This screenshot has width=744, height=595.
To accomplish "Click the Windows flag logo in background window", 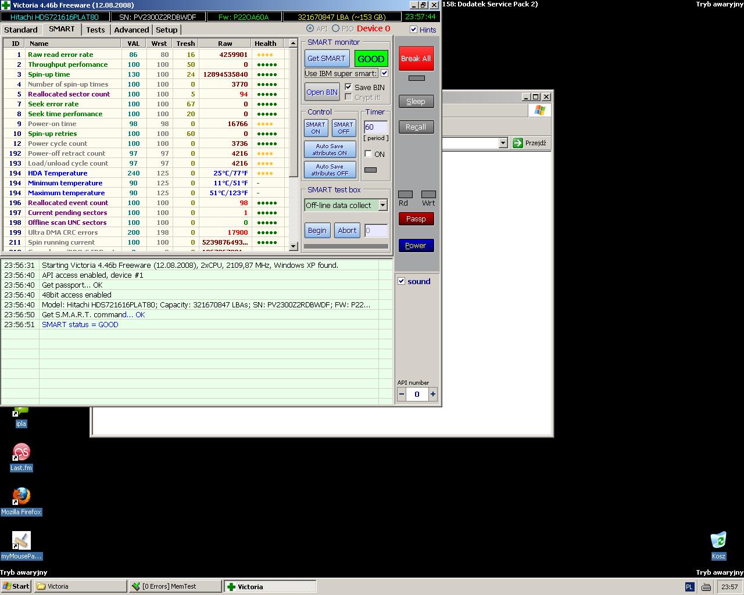I will coord(540,110).
